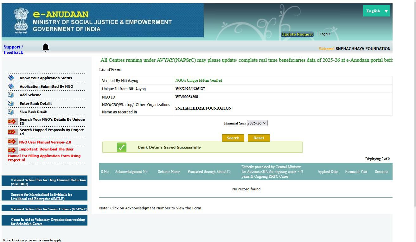
Task: Click the Reset button
Action: pyautogui.click(x=259, y=138)
